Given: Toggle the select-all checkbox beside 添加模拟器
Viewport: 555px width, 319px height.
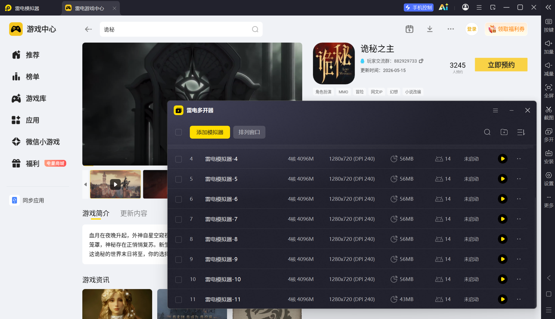Looking at the screenshot, I should point(179,132).
